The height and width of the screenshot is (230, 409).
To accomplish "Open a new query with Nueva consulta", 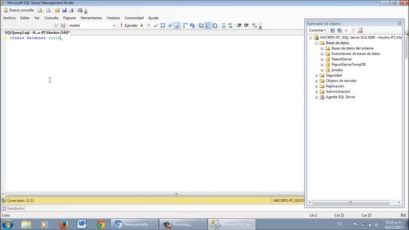I will pyautogui.click(x=19, y=10).
